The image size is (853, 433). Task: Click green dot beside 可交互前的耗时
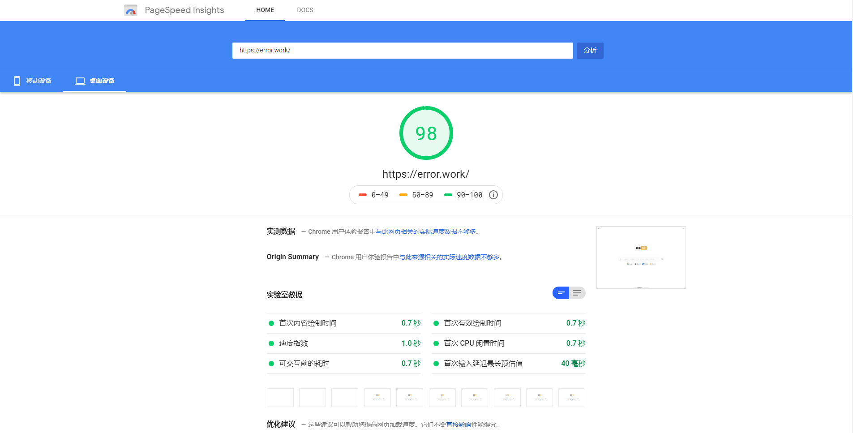[271, 364]
